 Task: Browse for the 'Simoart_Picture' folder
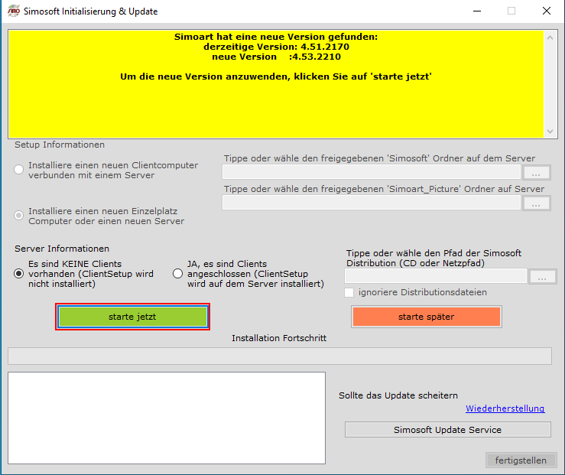coord(536,203)
